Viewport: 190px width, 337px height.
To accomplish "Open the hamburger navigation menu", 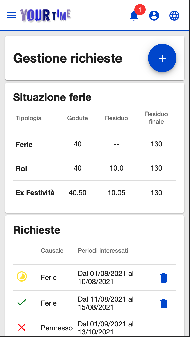I will [11, 15].
